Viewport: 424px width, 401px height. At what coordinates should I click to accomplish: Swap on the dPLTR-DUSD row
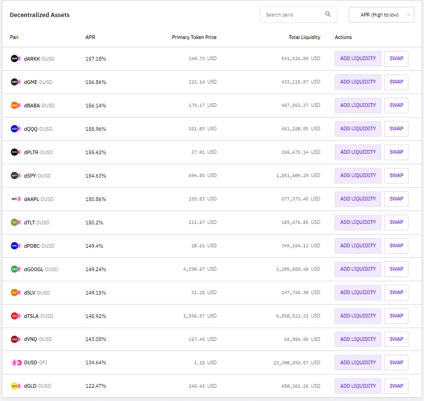396,152
